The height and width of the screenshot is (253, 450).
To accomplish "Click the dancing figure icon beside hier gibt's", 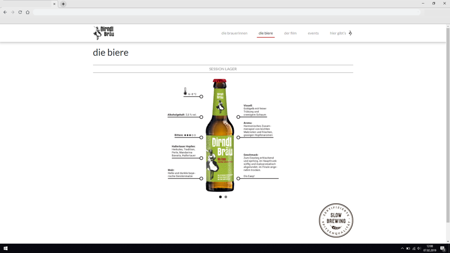I will 350,33.
